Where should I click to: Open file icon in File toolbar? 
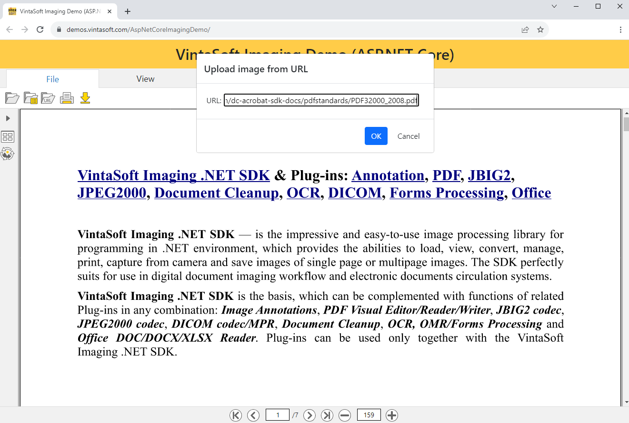[x=12, y=98]
